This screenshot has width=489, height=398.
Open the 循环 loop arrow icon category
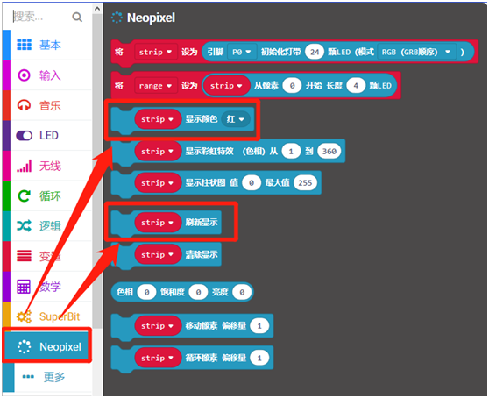coord(47,196)
